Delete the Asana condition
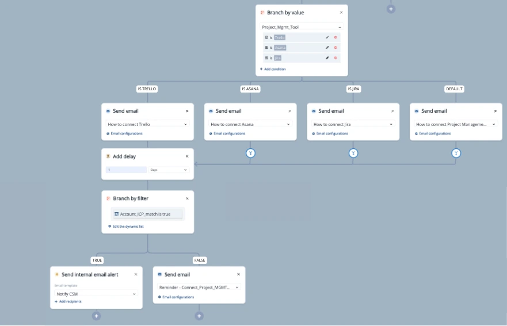 [336, 48]
